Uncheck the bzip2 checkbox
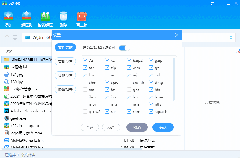 (129, 61)
